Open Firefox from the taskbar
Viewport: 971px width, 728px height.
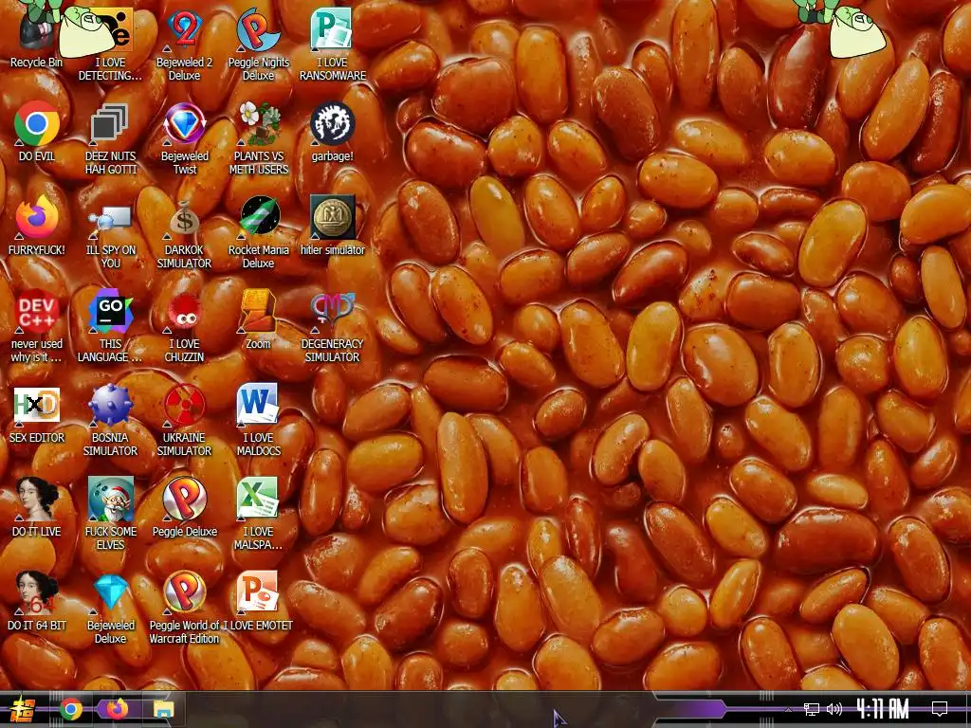pyautogui.click(x=117, y=709)
